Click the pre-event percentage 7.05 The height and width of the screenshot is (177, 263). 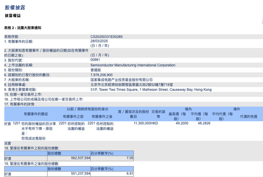point(130,158)
